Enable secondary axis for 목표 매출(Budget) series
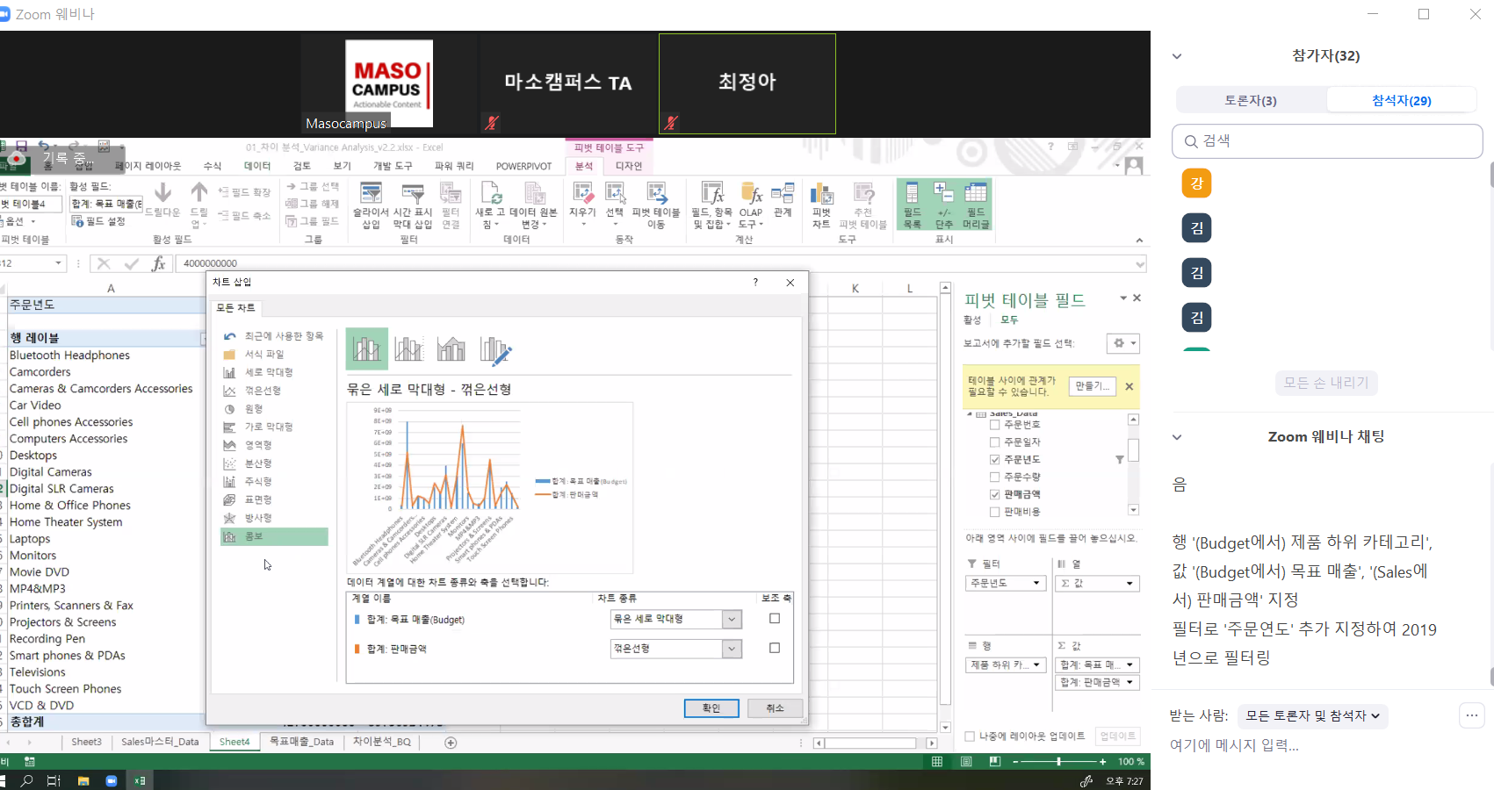1494x790 pixels. (775, 619)
